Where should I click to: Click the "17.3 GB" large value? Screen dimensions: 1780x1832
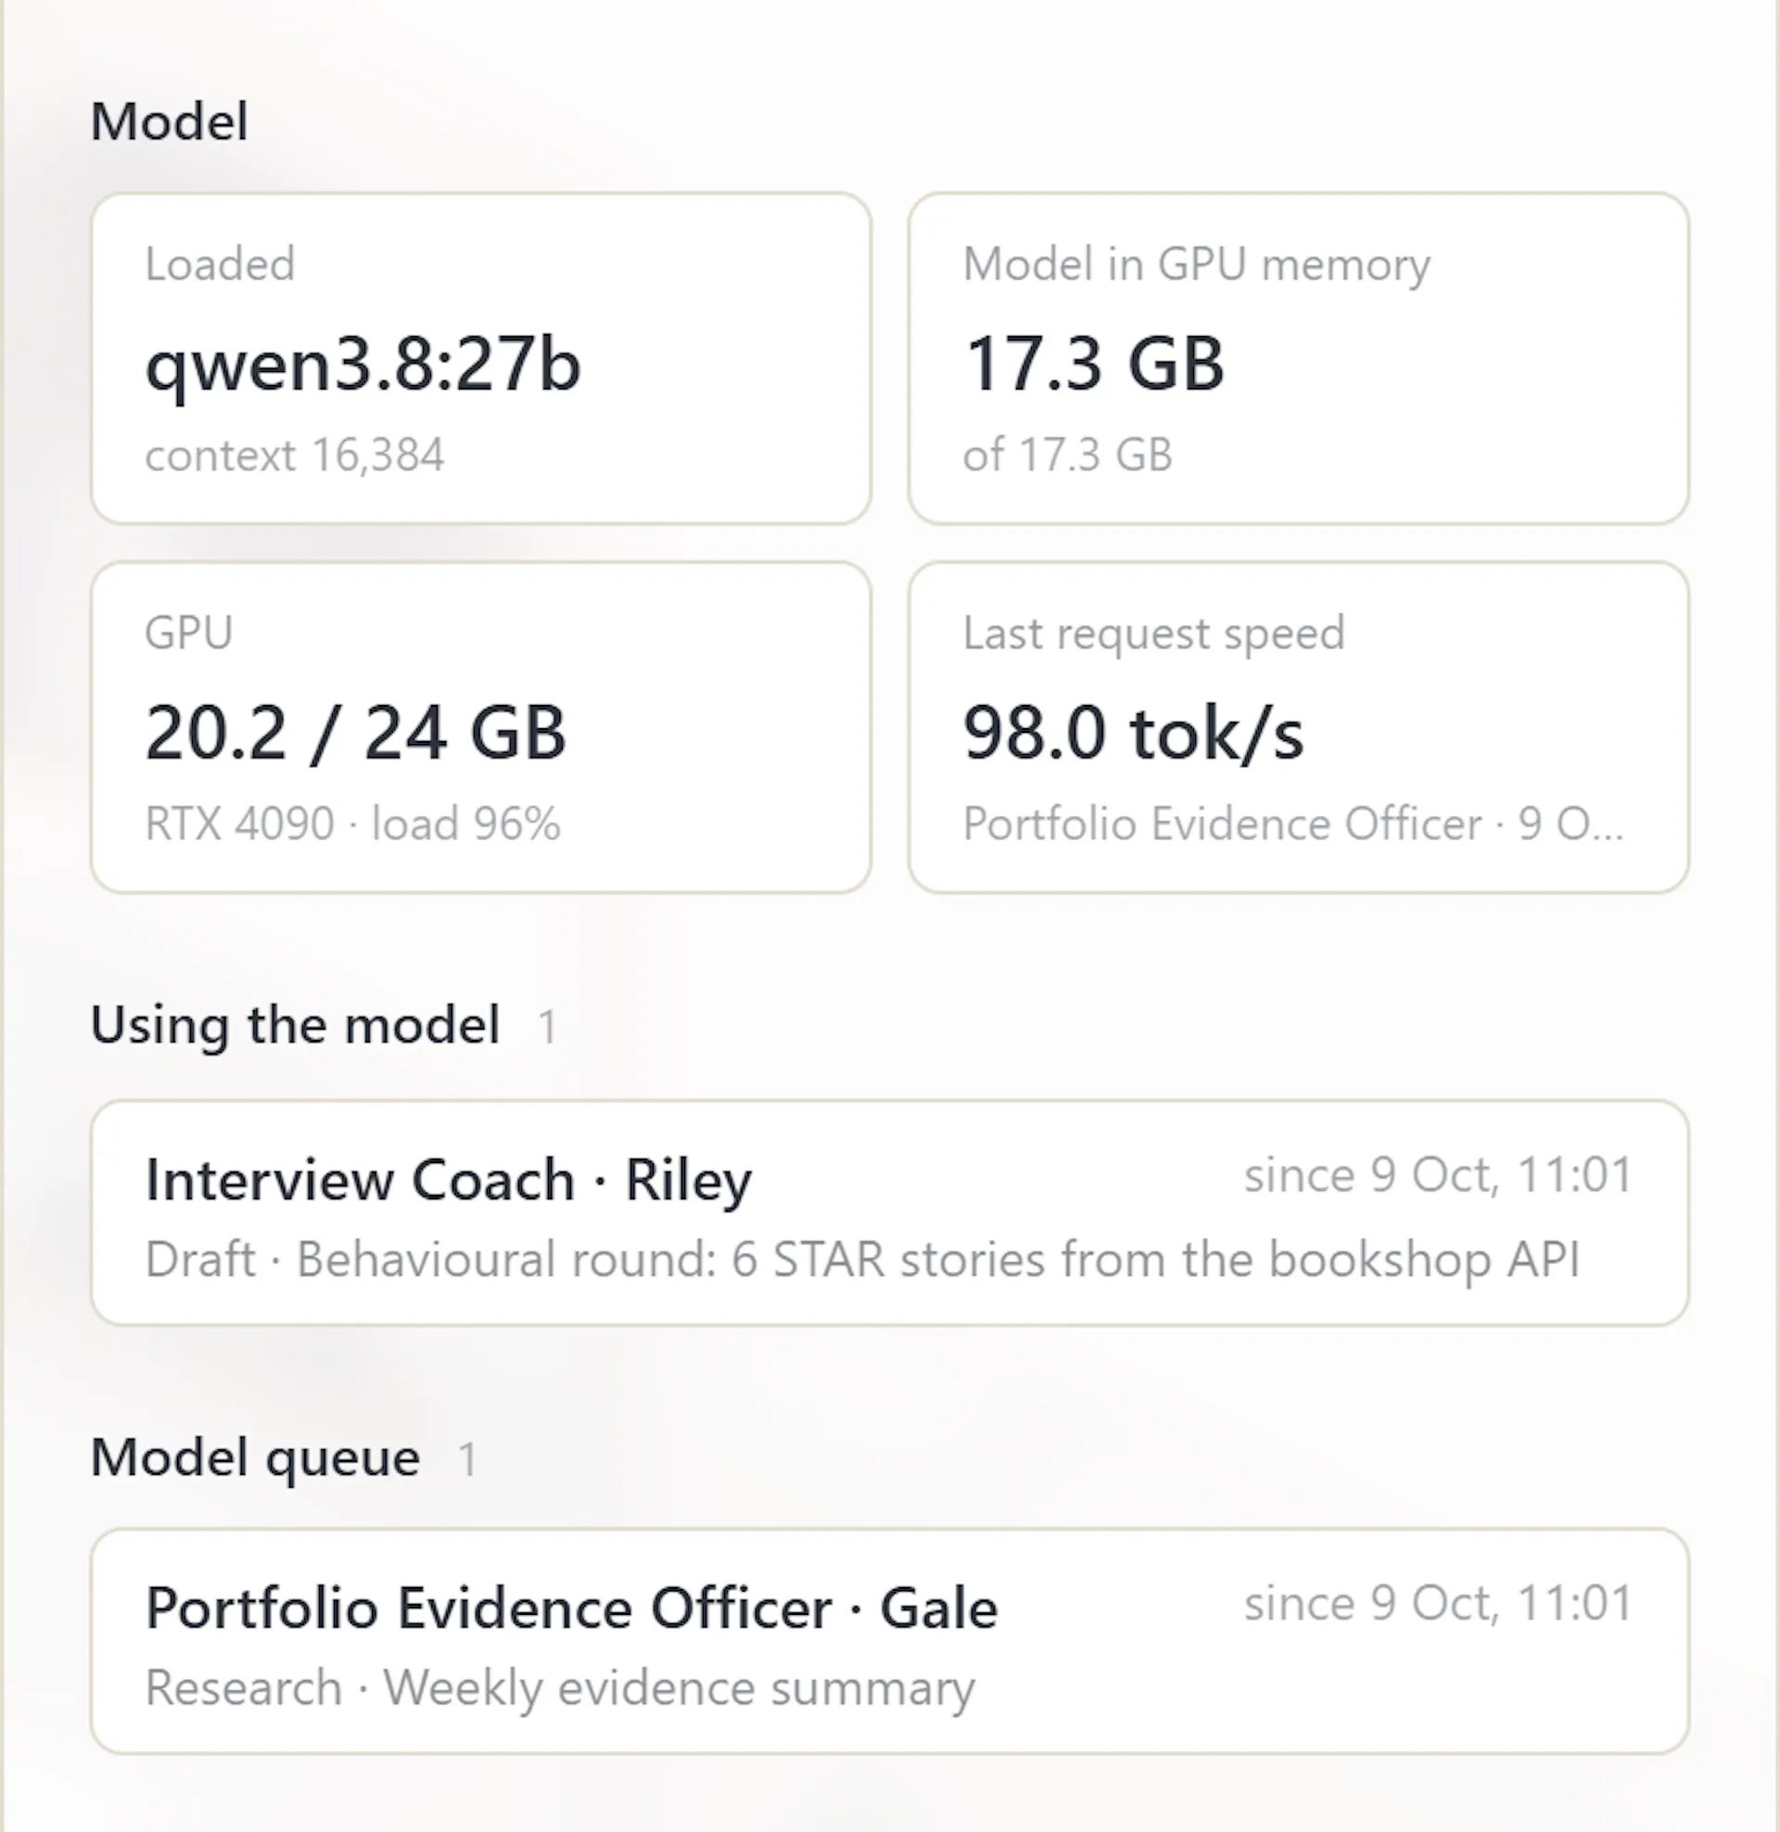[1094, 363]
